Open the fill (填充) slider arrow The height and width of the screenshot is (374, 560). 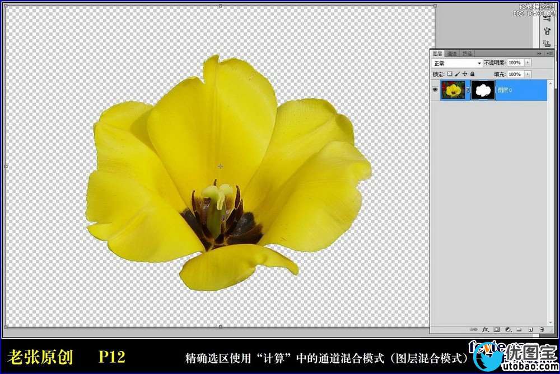point(528,74)
